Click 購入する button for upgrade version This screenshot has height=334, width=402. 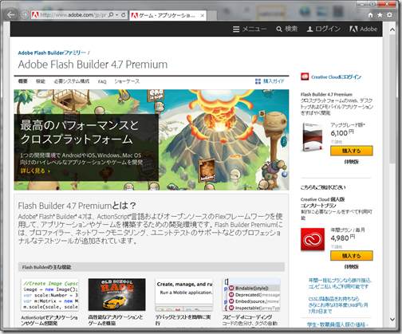pos(352,151)
